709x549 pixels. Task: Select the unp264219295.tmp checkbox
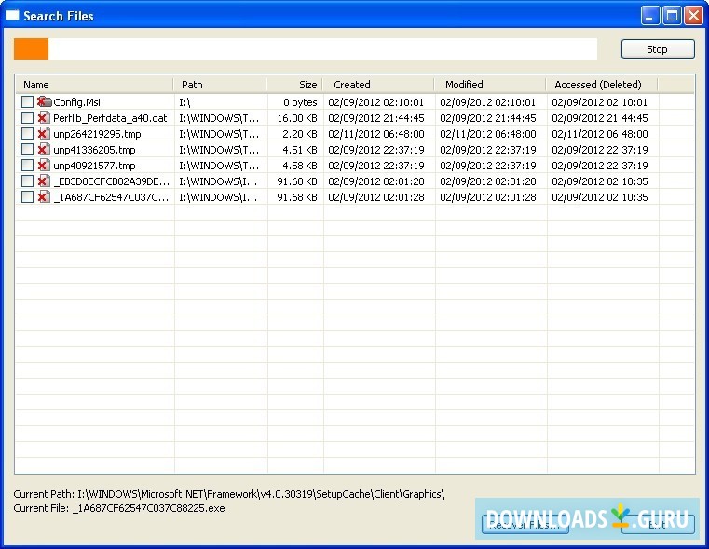tap(27, 134)
